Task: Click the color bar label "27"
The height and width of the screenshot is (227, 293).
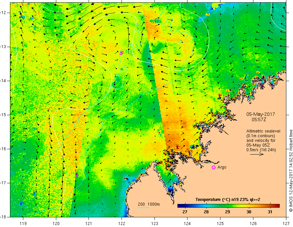Action: 185,212
